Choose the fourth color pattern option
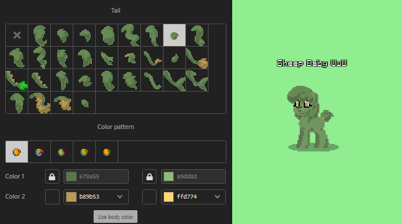 pyautogui.click(x=84, y=151)
